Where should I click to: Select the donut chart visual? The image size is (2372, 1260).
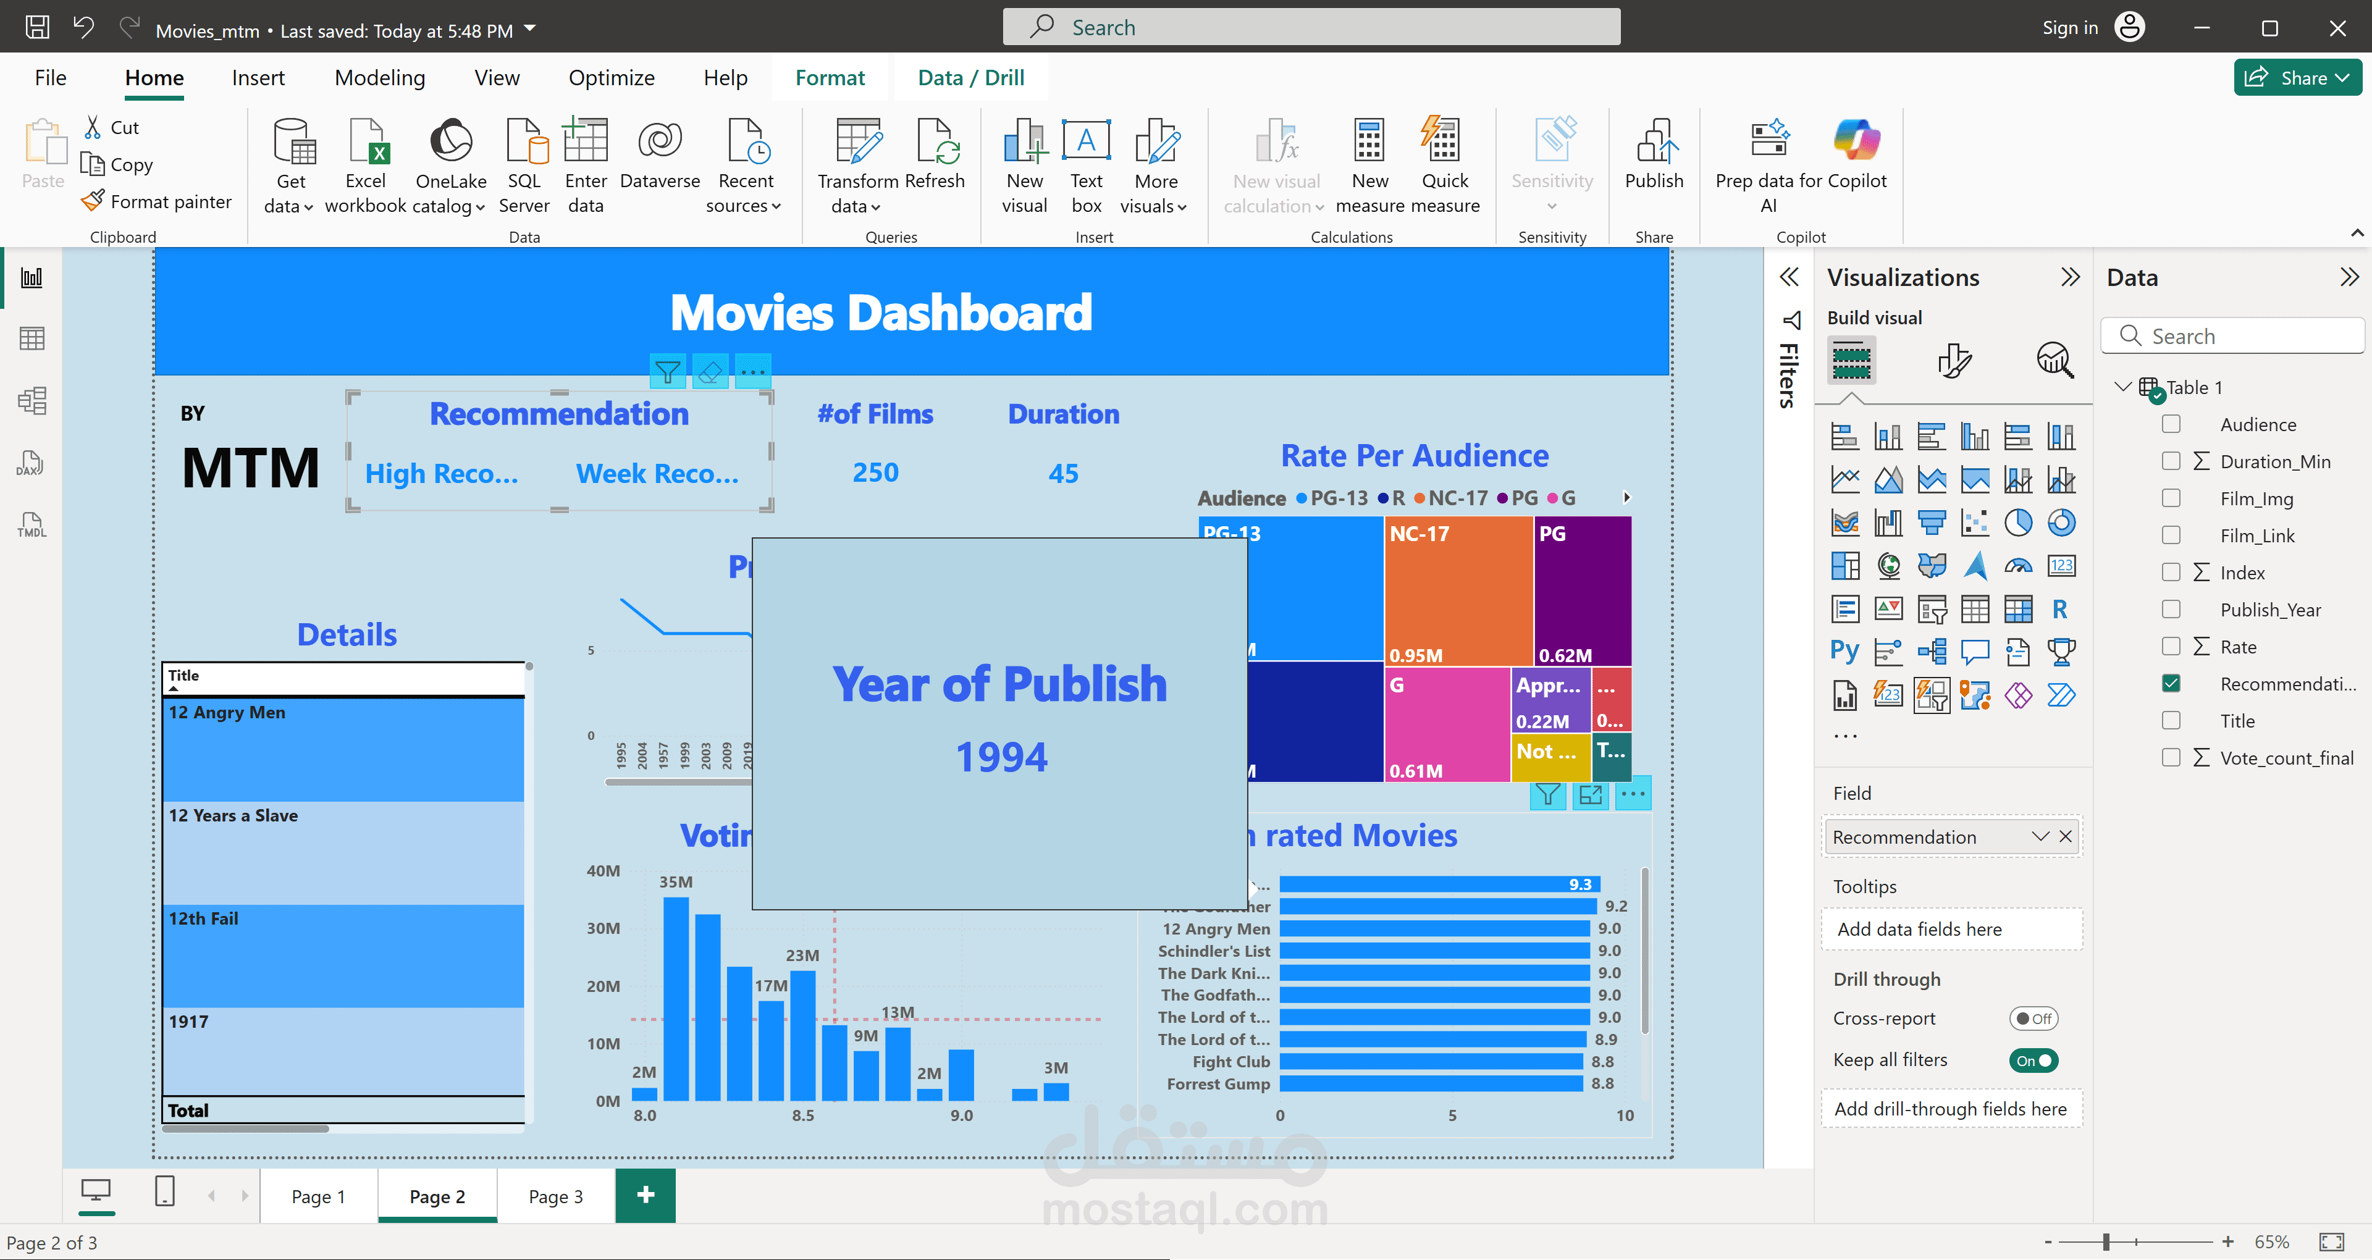pyautogui.click(x=2061, y=523)
